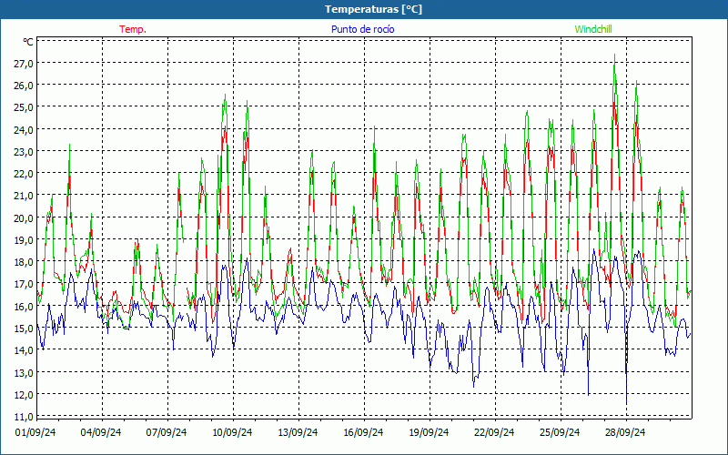
Task: Click the 07/09/24 date label
Action: pyautogui.click(x=167, y=432)
